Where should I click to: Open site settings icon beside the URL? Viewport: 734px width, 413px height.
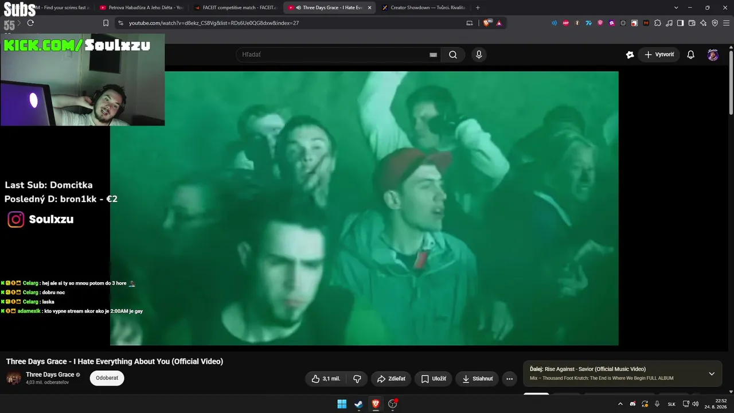pyautogui.click(x=120, y=23)
